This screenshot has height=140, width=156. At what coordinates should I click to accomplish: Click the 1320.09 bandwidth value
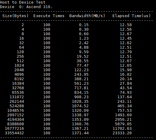tap(80, 111)
